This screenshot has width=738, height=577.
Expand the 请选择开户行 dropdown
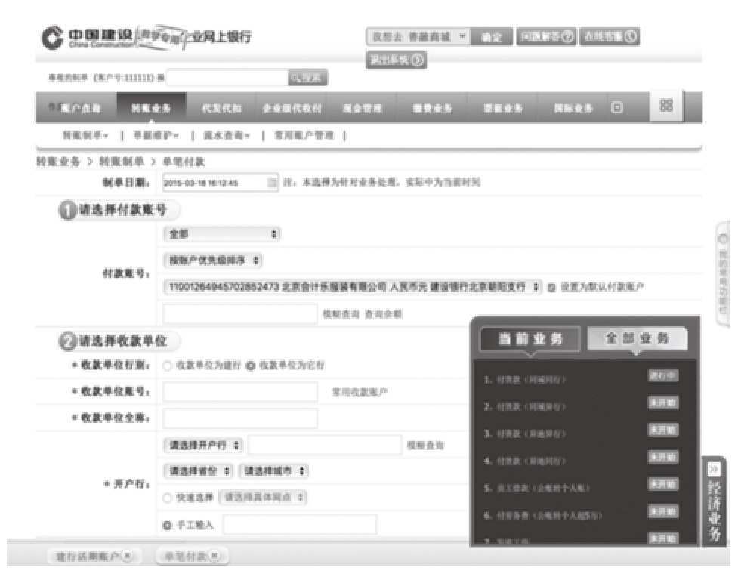point(204,445)
